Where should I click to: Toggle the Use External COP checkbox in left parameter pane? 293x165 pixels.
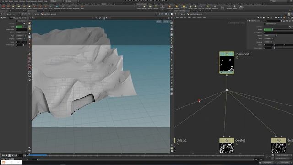(16, 21)
